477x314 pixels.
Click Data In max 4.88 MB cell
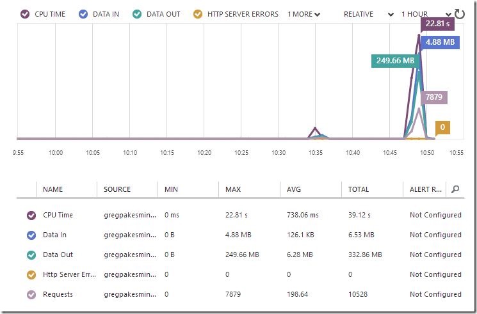tap(238, 235)
